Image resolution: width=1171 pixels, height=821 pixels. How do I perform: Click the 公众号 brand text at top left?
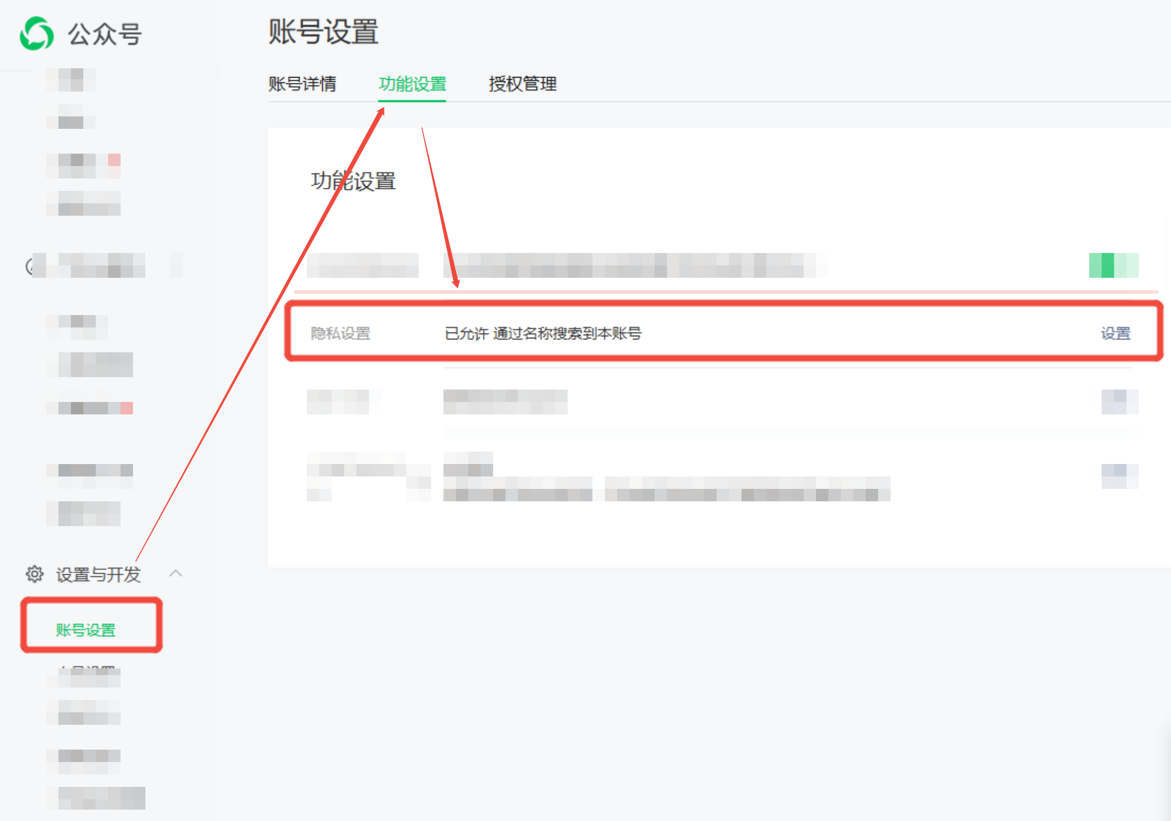105,35
